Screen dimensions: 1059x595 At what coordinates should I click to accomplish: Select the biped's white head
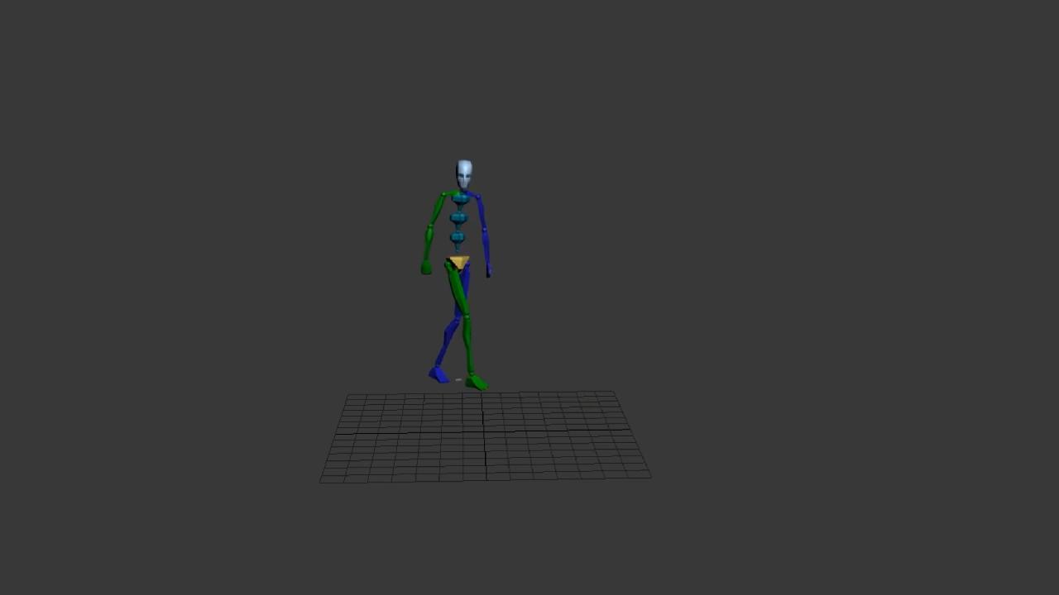464,174
